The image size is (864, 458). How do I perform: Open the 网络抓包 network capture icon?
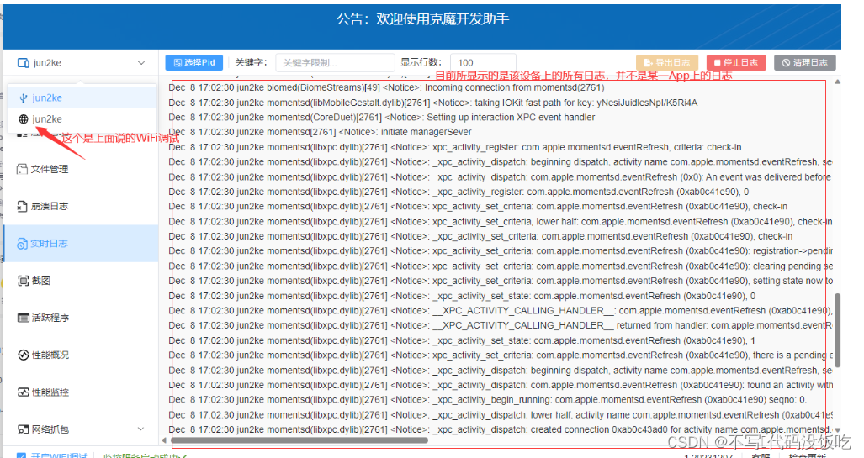coord(24,429)
